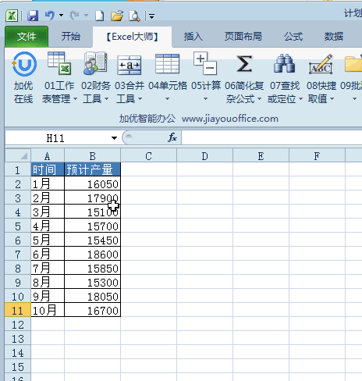Select the 8月 cell
Viewport: 362px width, 381px height.
(x=48, y=282)
